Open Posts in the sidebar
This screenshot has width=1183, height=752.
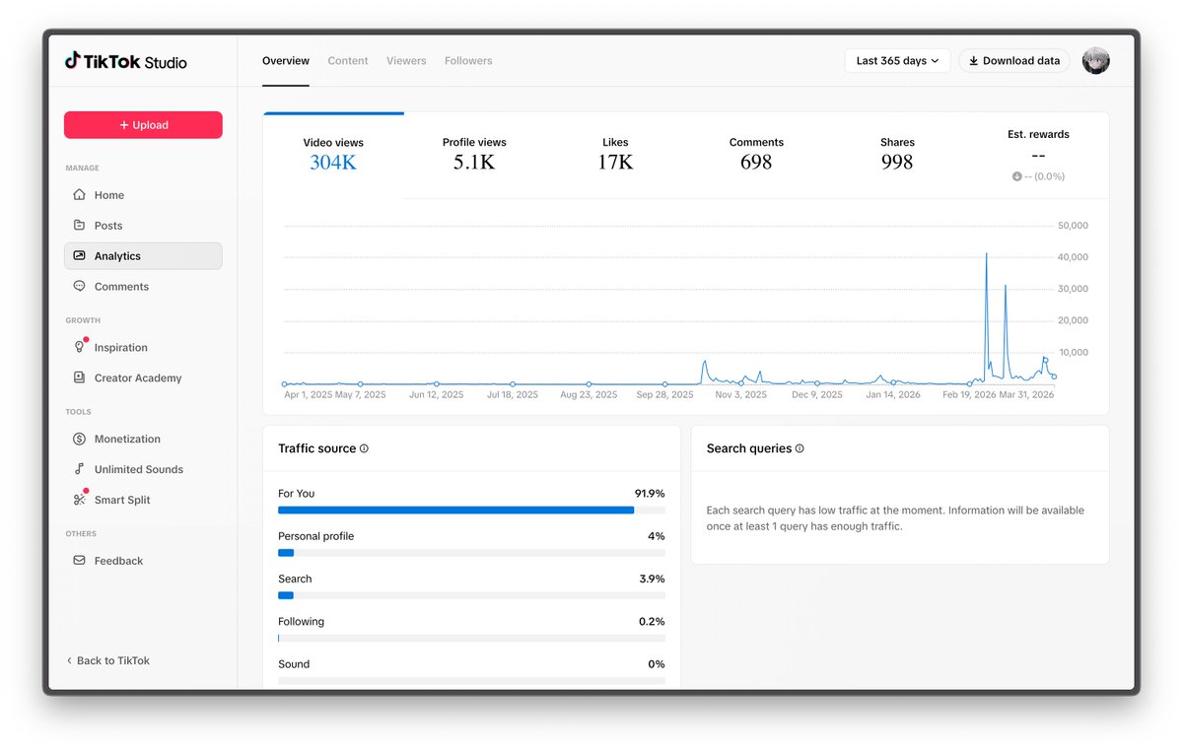pos(143,226)
